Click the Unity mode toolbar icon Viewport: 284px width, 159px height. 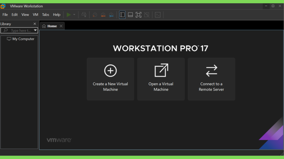[147, 15]
